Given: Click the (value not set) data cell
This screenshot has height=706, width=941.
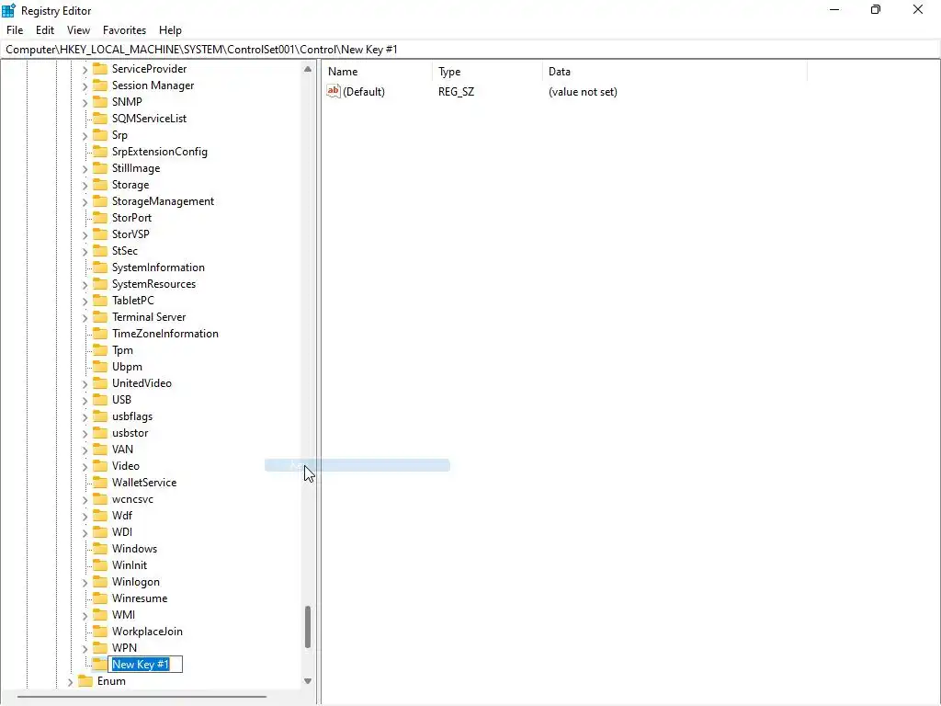Looking at the screenshot, I should click(583, 92).
